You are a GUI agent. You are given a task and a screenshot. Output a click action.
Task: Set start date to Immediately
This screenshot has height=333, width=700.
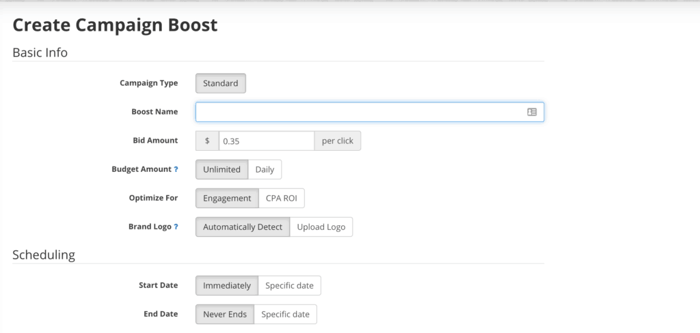[227, 285]
